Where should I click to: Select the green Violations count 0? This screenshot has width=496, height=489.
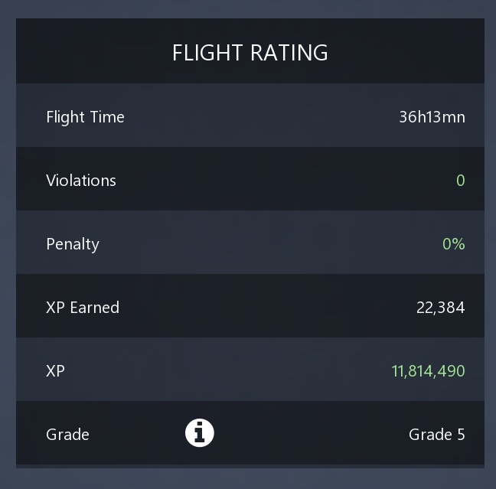(x=461, y=181)
